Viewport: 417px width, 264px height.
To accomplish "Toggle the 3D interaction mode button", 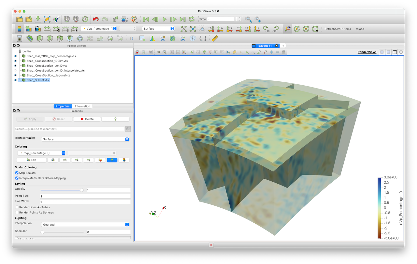I will (158, 52).
